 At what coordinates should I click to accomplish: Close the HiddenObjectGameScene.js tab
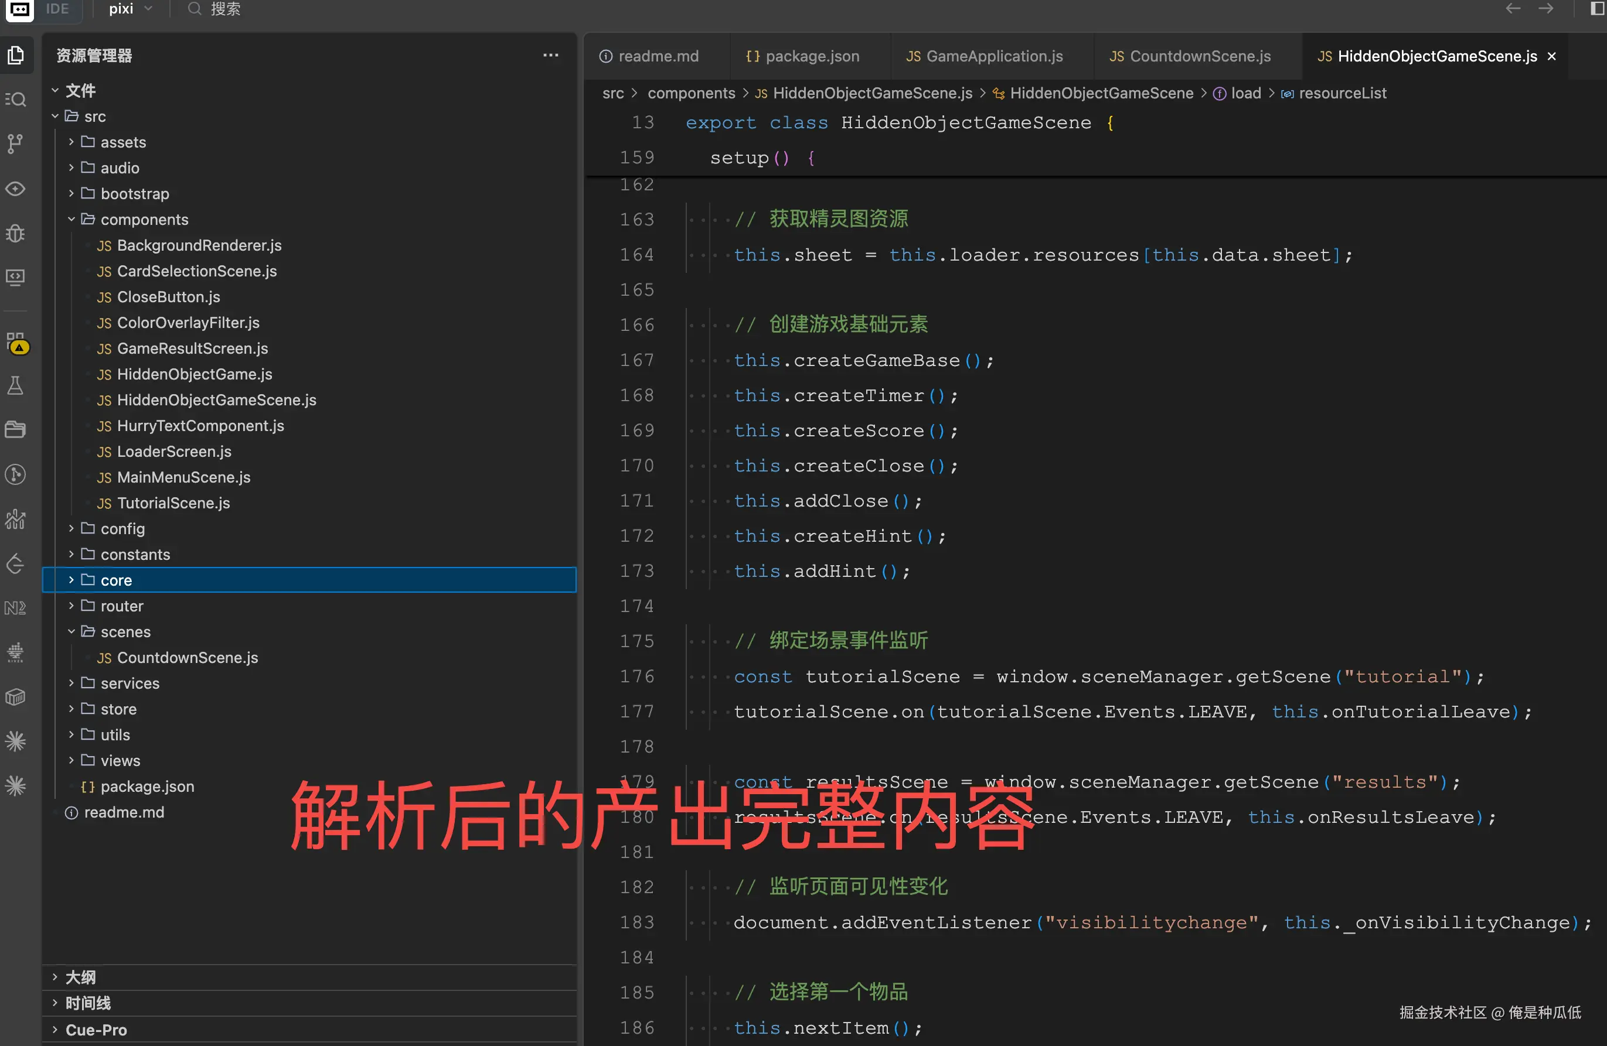(x=1552, y=56)
